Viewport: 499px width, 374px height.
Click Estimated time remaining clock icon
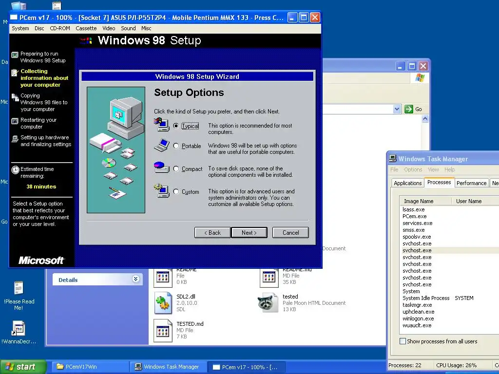[15, 170]
